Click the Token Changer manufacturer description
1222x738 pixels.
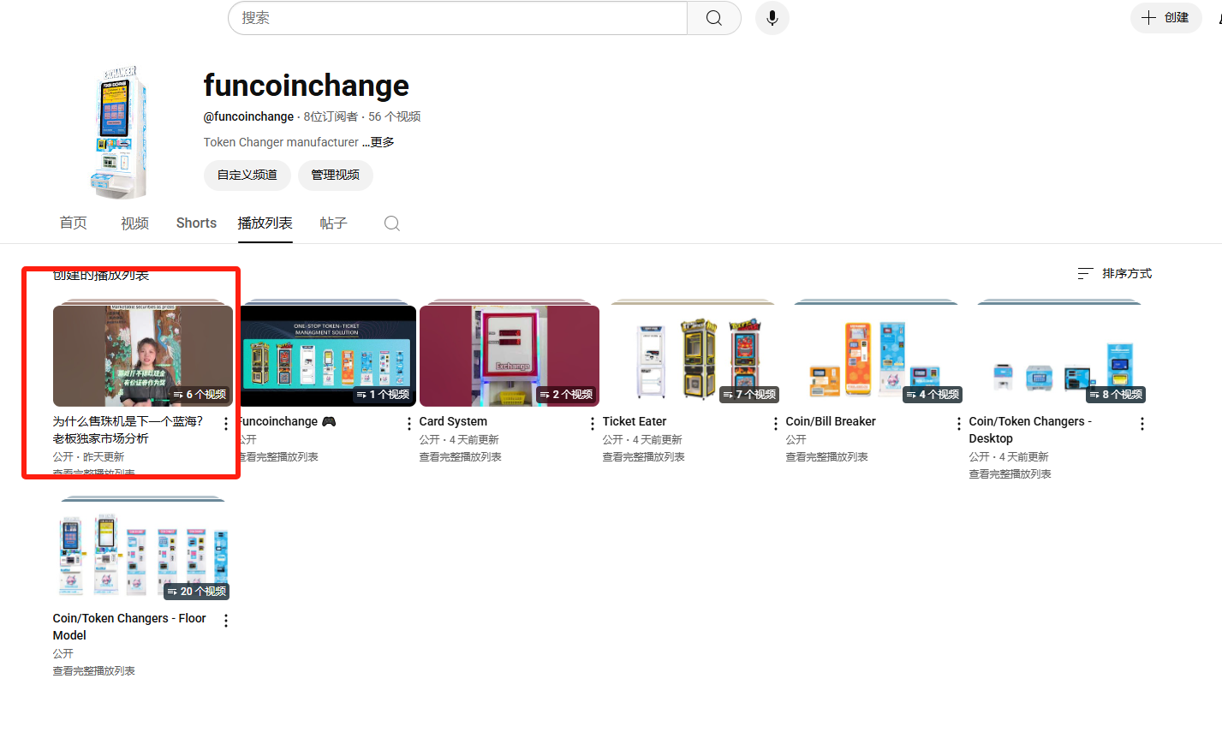[281, 142]
